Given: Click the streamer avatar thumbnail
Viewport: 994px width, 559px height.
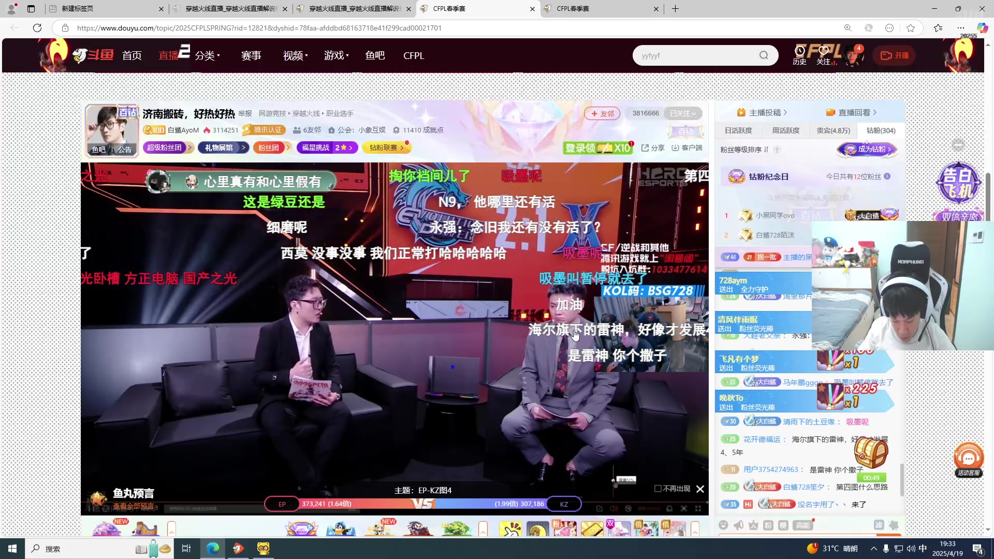Looking at the screenshot, I should [112, 130].
